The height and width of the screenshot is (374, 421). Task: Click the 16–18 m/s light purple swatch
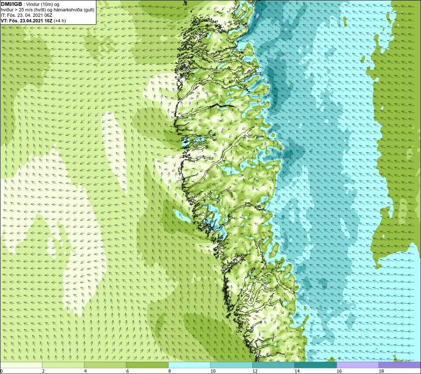(x=357, y=365)
